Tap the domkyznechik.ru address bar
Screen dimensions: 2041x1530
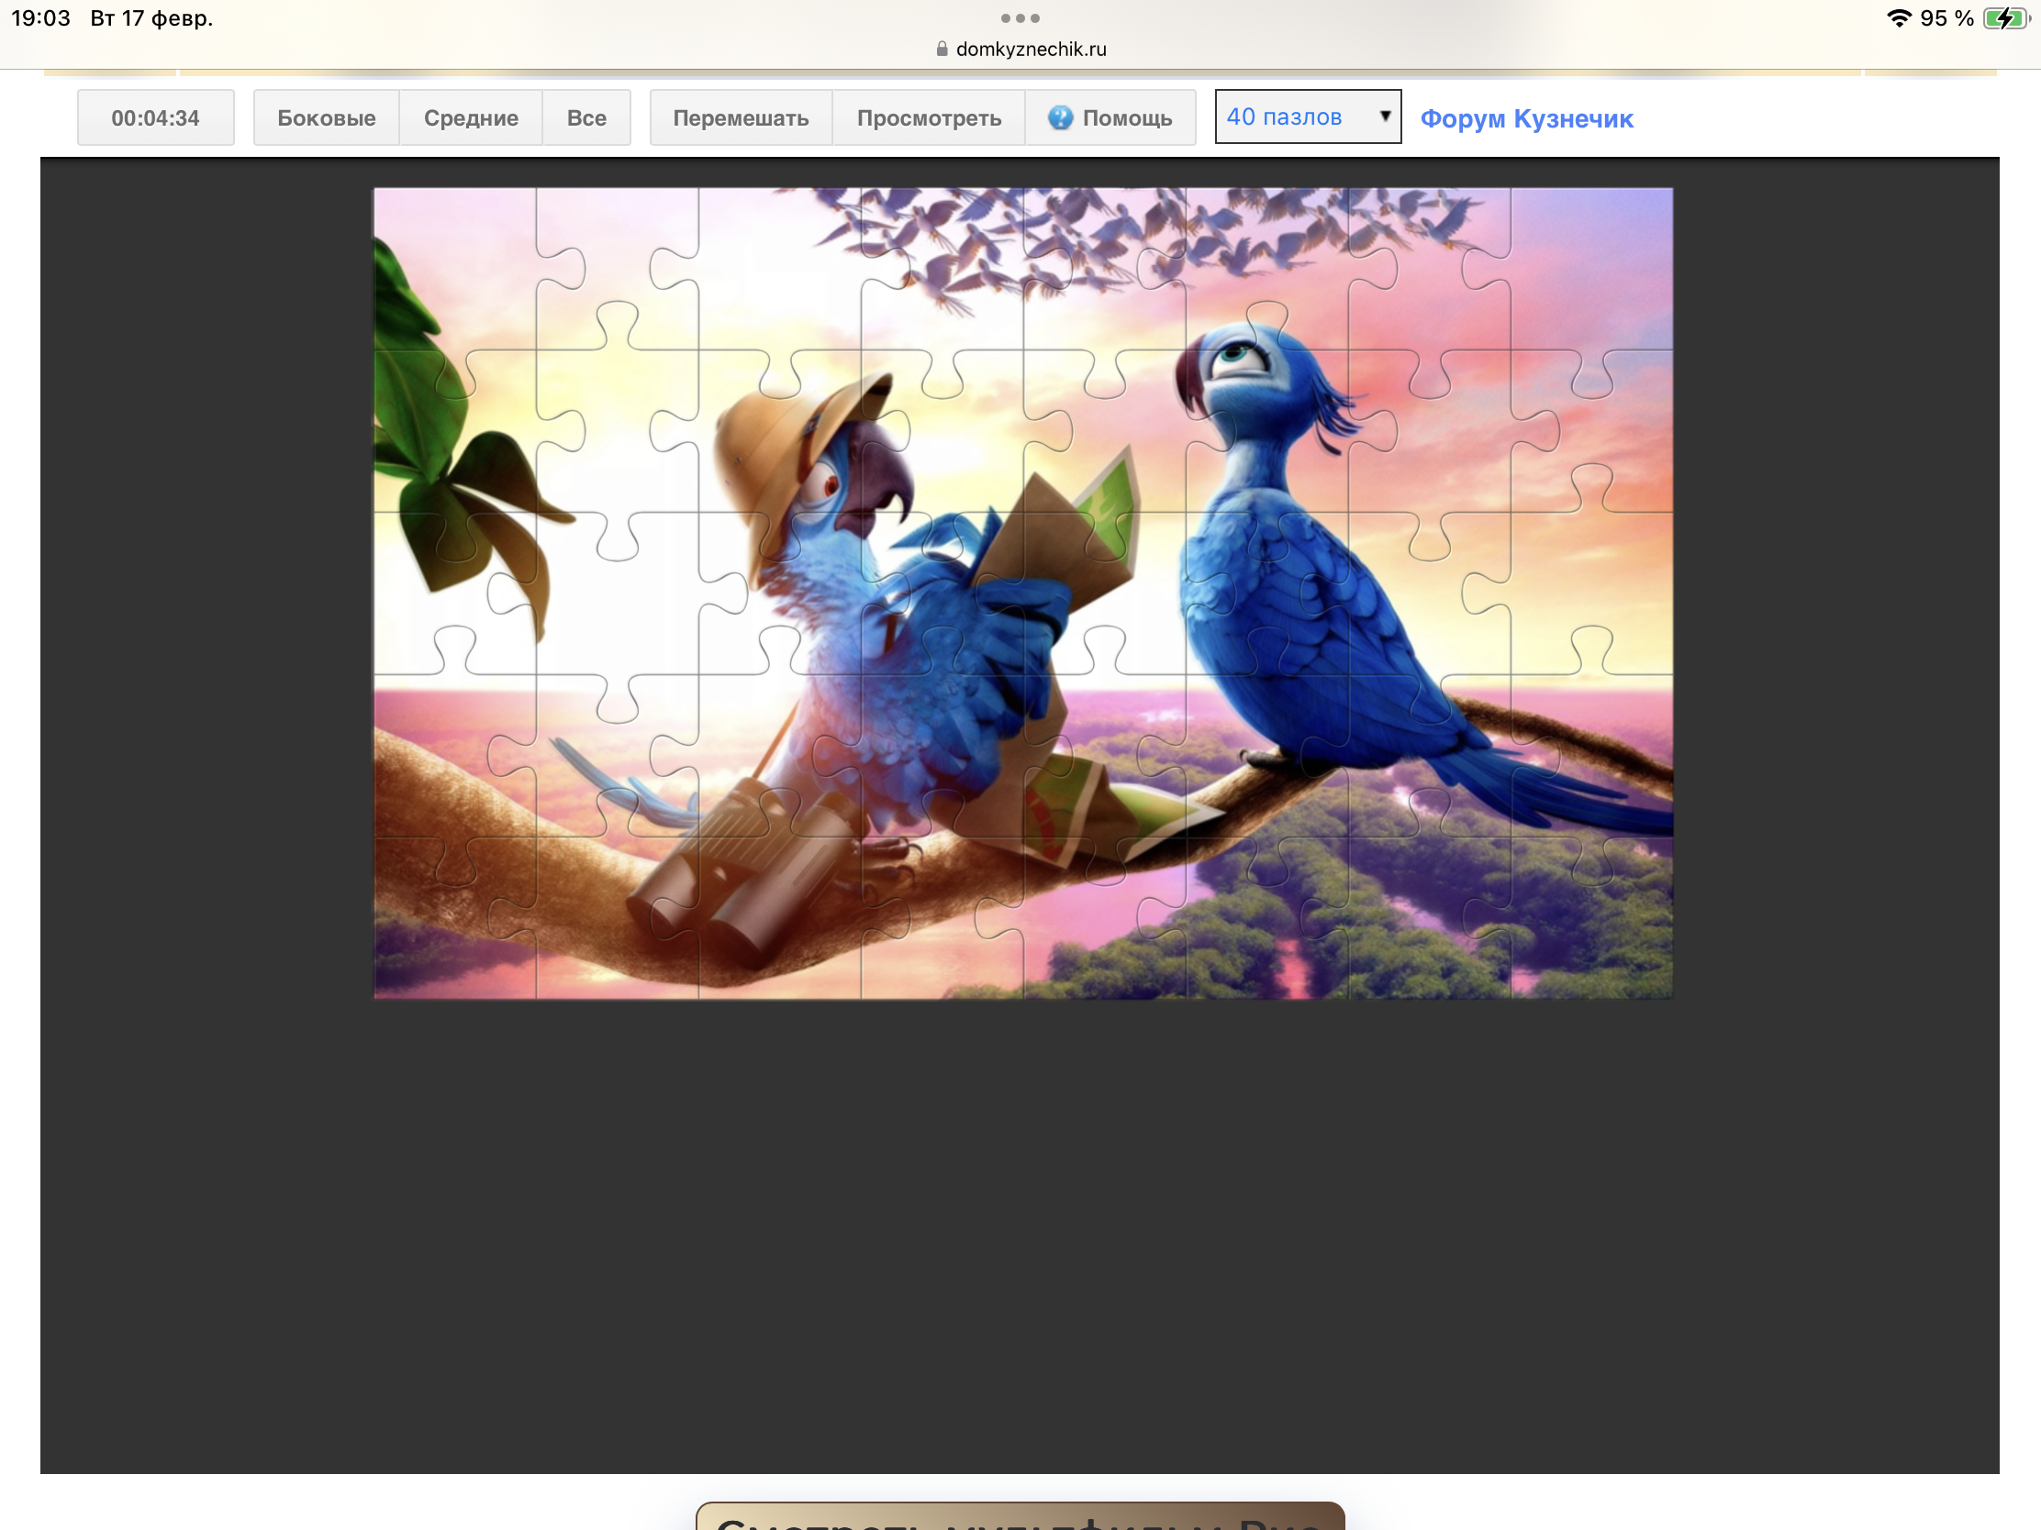1030,50
